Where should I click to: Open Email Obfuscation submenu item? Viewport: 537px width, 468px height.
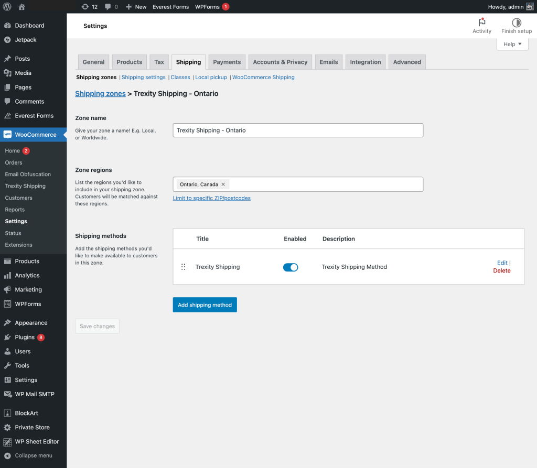pos(28,175)
